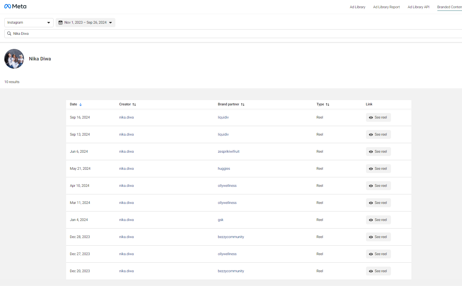See reel for Sep 16, 2024 row
Image resolution: width=462 pixels, height=286 pixels.
378,118
